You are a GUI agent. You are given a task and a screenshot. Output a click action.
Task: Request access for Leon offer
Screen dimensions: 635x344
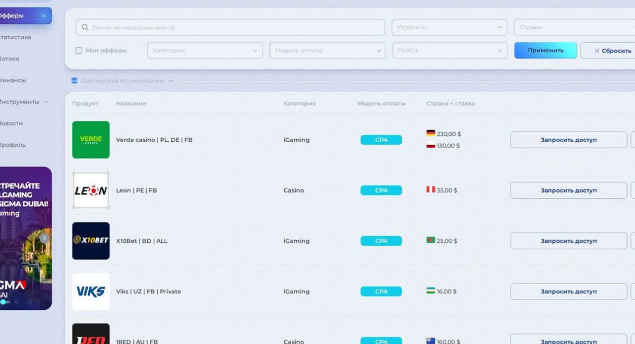pos(569,190)
